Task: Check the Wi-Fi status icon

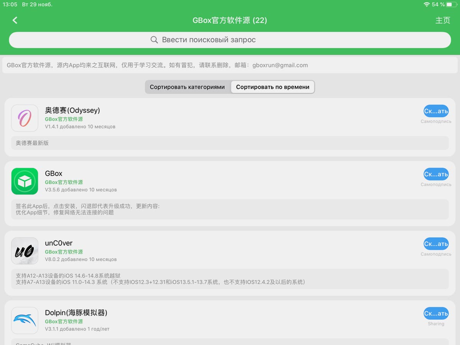Action: pyautogui.click(x=426, y=5)
